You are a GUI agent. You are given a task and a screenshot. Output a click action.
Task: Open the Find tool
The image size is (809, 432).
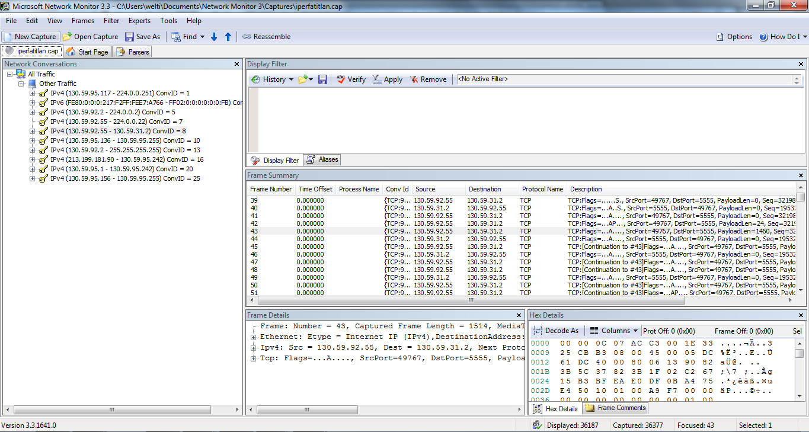[x=184, y=37]
